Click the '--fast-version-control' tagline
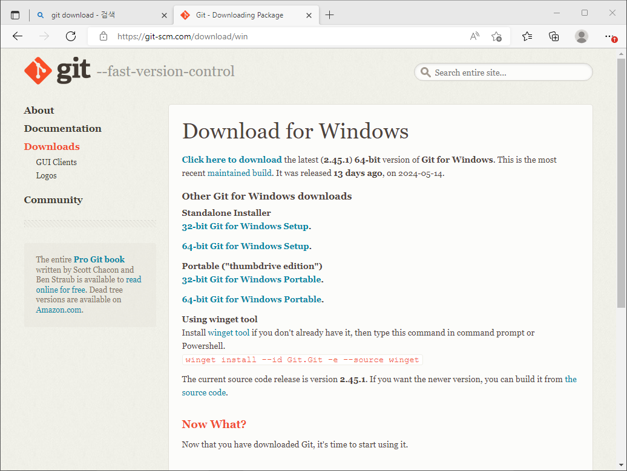The width and height of the screenshot is (627, 471). click(166, 71)
